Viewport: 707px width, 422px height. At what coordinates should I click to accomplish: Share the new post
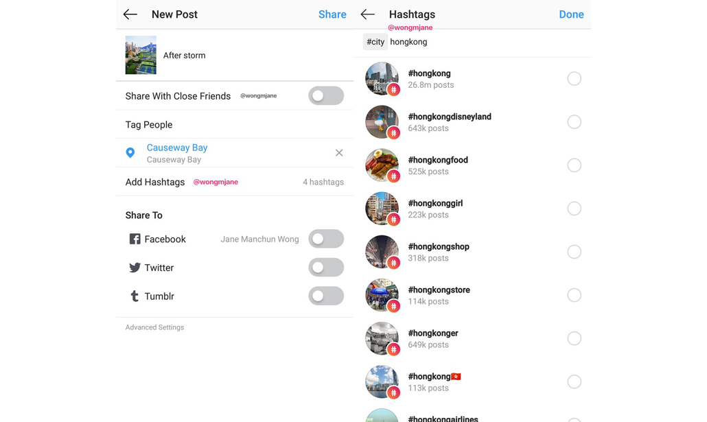coord(332,14)
